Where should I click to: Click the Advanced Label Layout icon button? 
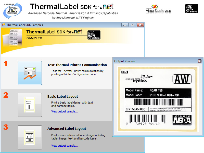(x=30, y=137)
